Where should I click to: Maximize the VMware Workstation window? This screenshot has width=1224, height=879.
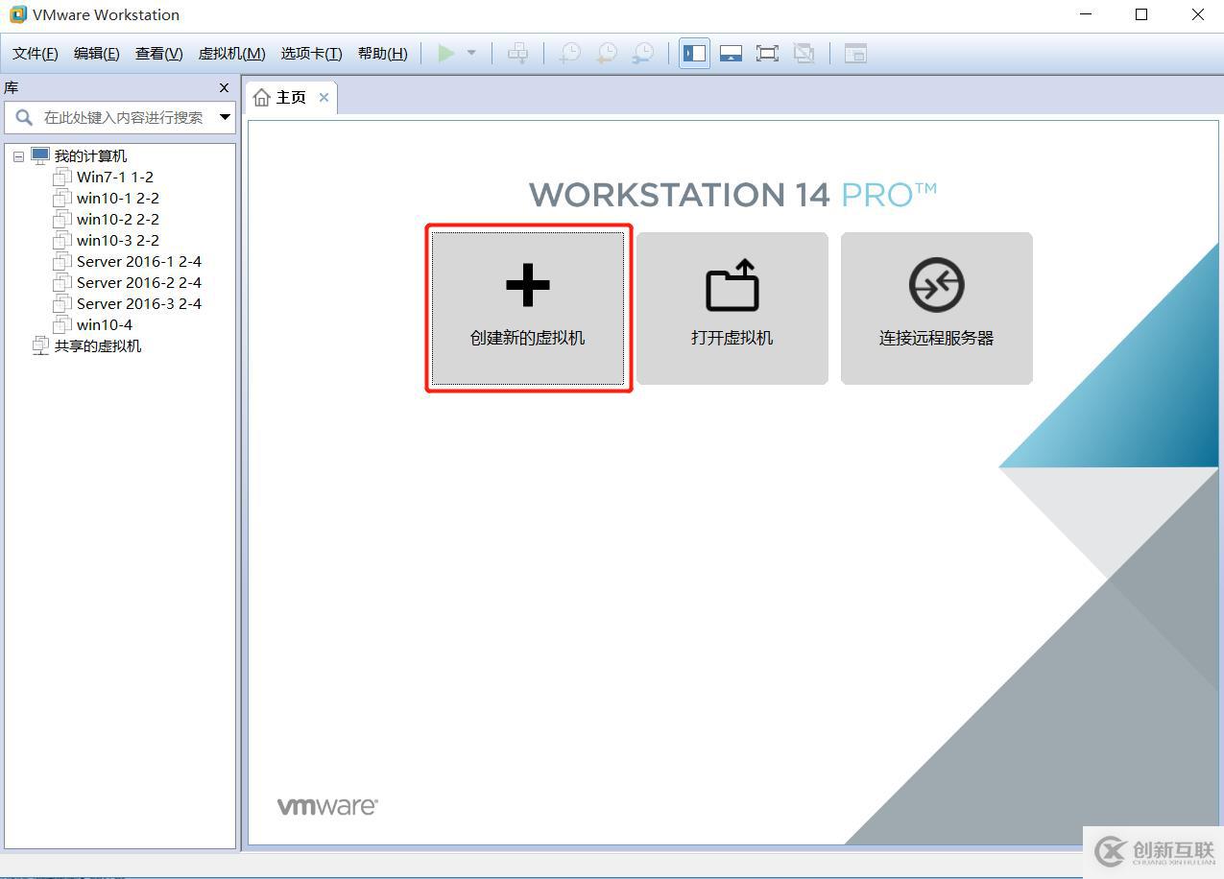tap(1141, 14)
